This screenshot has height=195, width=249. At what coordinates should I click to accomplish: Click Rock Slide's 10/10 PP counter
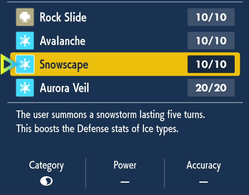pos(211,17)
